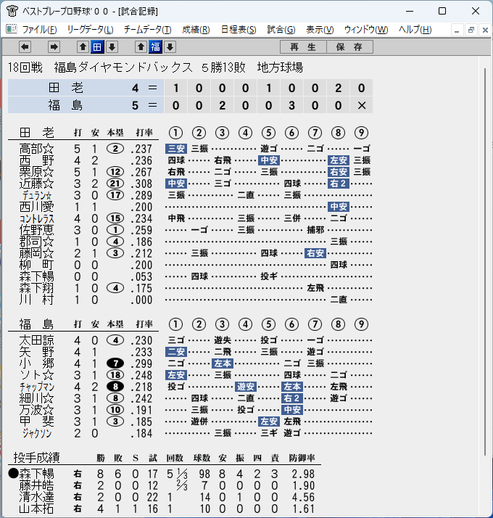Image resolution: width=493 pixels, height=518 pixels.
Task: Click down arrow beside the 田 team icon
Action: click(112, 47)
